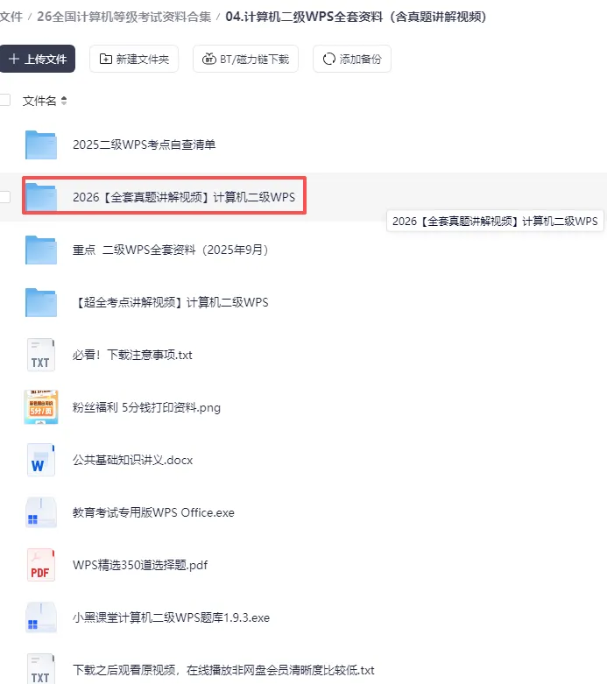Click PDF icon of WPS精选350道选择题.pdf
The width and height of the screenshot is (607, 684).
(x=41, y=566)
